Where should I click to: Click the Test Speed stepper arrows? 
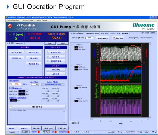[10, 84]
